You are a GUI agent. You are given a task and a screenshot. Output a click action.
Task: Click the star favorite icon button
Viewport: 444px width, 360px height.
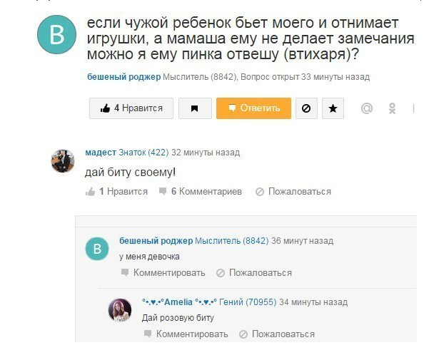pyautogui.click(x=333, y=108)
